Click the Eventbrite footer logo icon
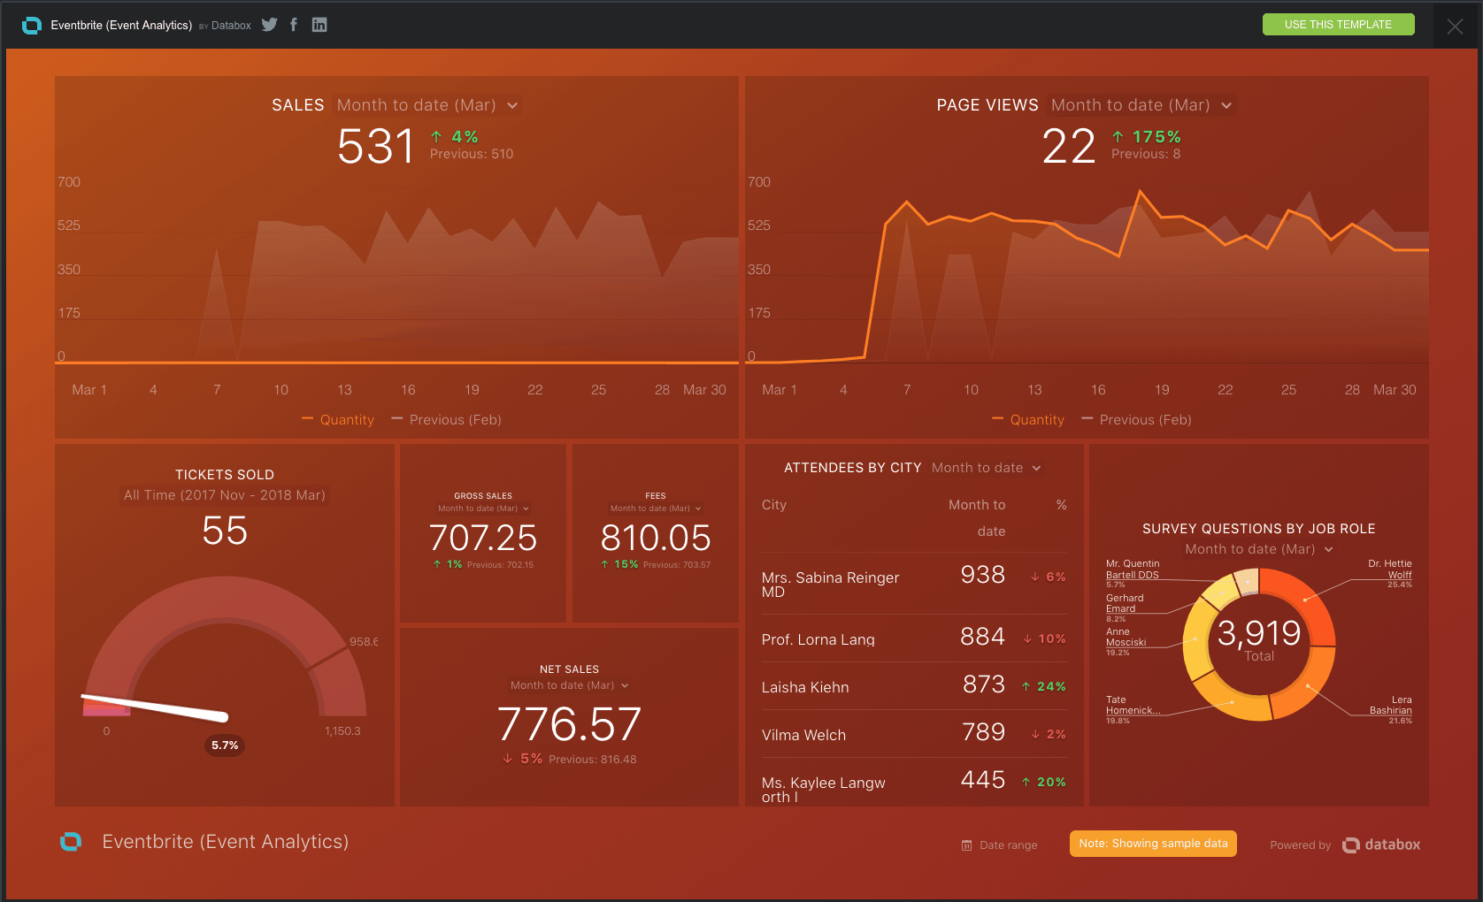This screenshot has height=902, width=1483. [71, 842]
